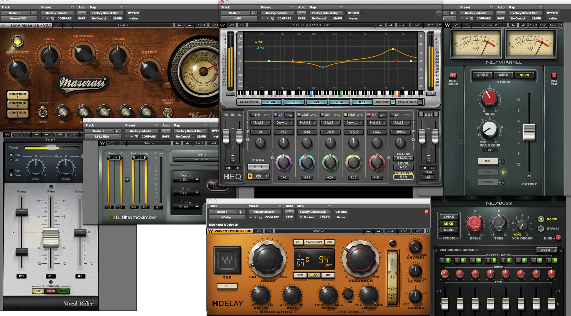
Task: Go to previous preset in H-EQ toolbar
Action: 381,25
